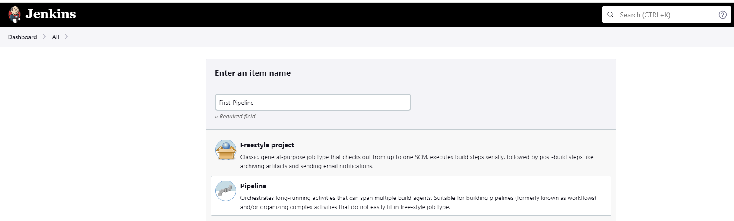Click the Required field hint text
The width and height of the screenshot is (734, 221).
tap(235, 117)
